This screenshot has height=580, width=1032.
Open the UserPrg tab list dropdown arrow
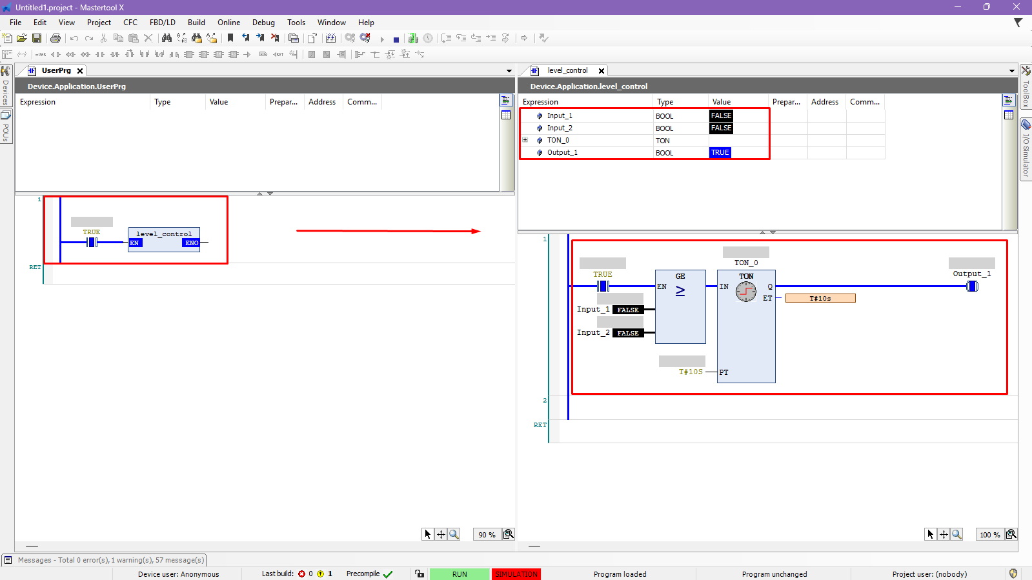click(509, 71)
